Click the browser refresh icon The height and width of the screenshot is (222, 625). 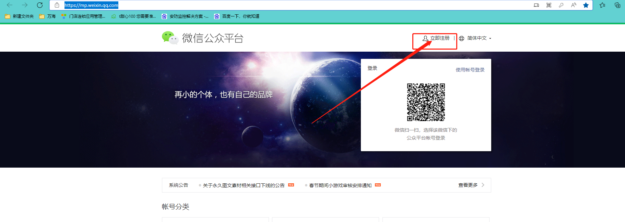click(x=40, y=5)
